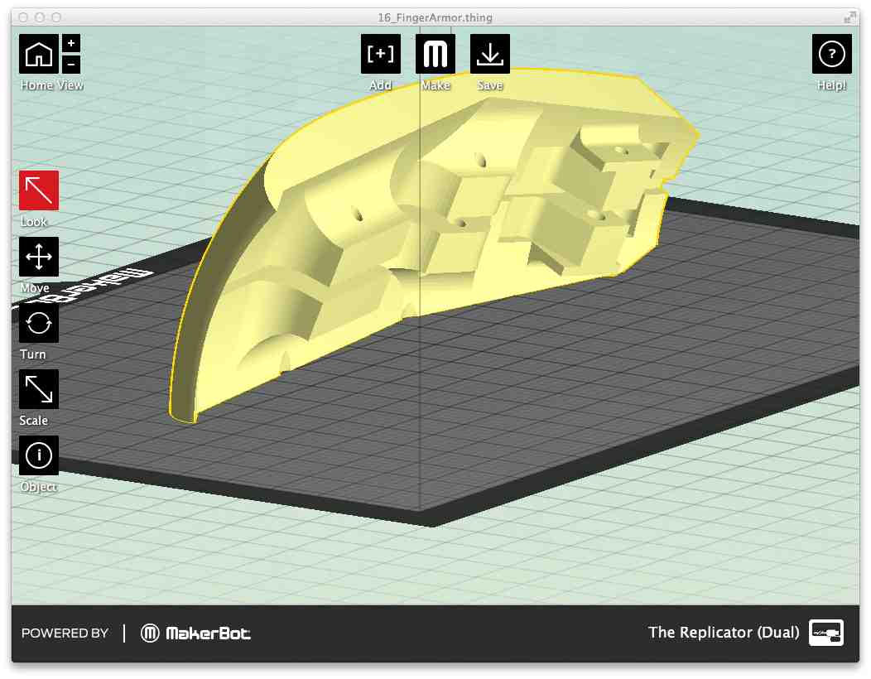The height and width of the screenshot is (679, 871).
Task: Click the Home View house icon
Action: [x=39, y=55]
